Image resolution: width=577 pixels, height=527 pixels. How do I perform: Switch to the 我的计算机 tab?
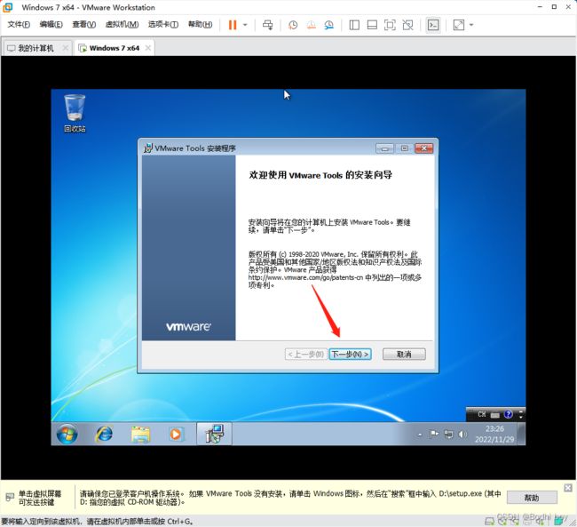point(36,48)
